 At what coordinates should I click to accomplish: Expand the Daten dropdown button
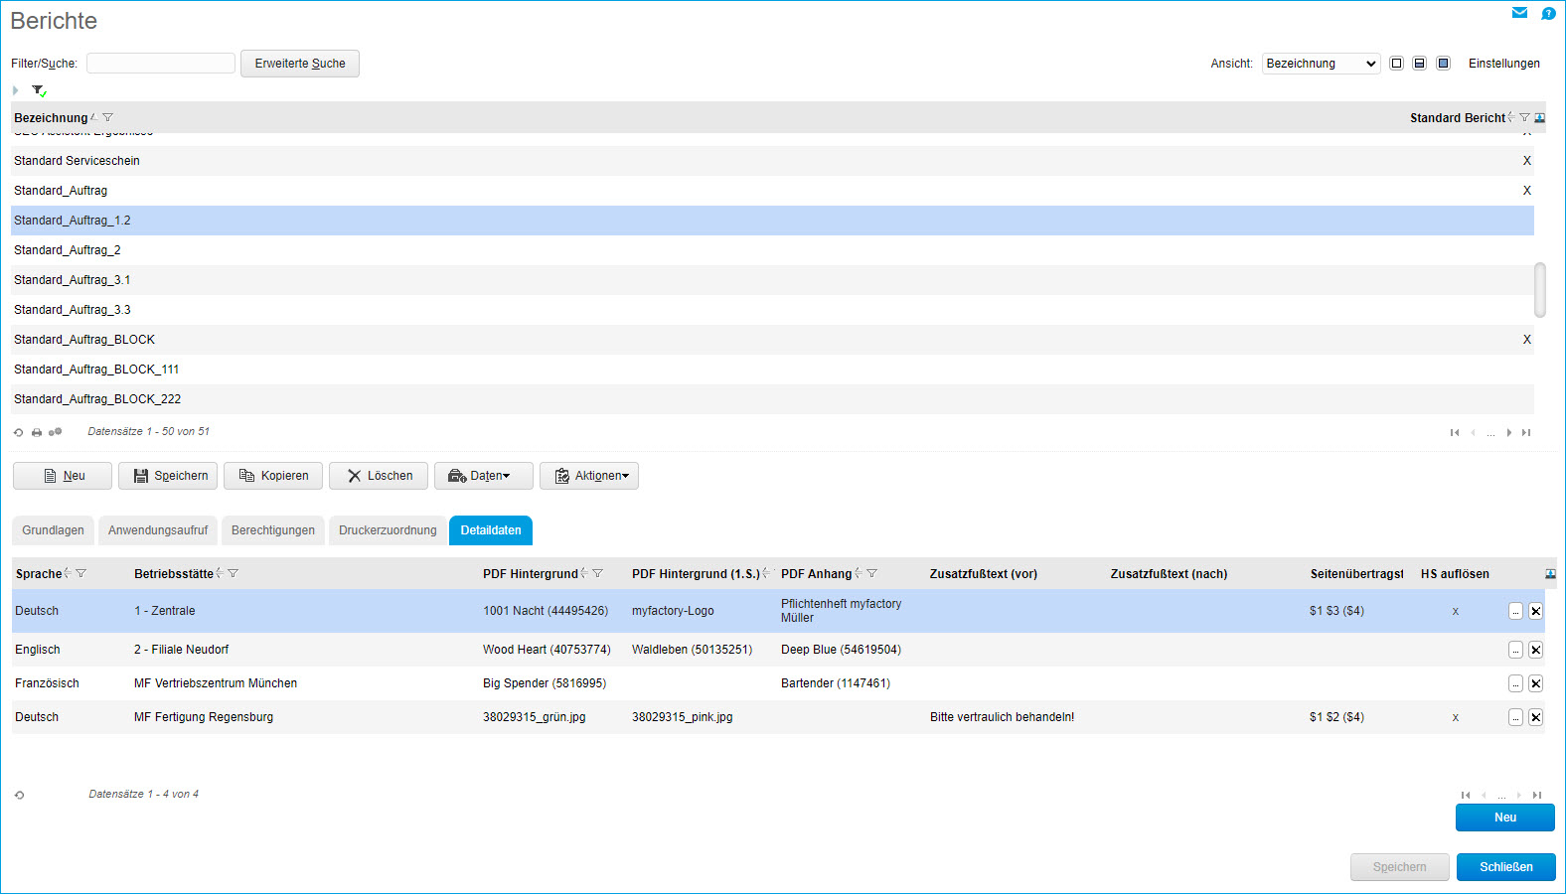[x=484, y=476]
